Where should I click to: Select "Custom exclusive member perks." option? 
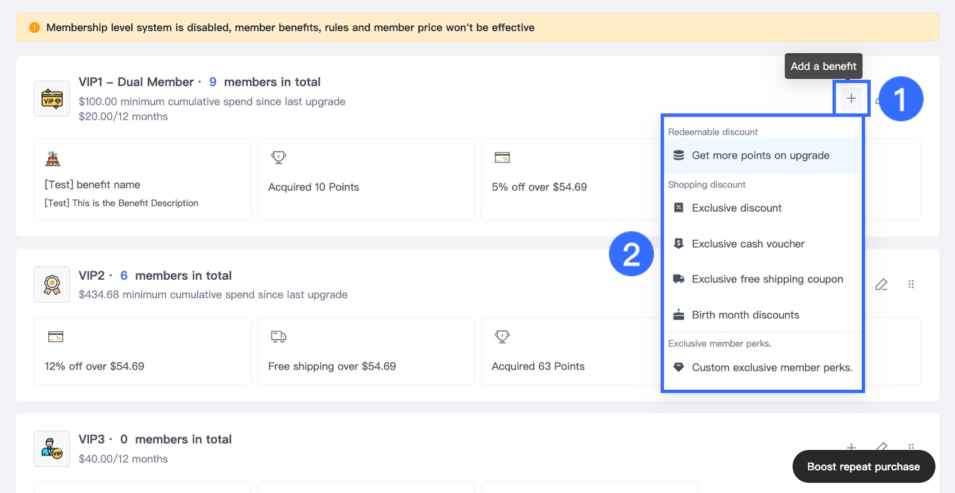pyautogui.click(x=771, y=368)
